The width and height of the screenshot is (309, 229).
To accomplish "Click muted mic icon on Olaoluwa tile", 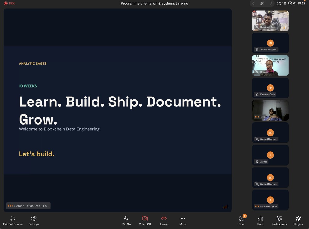I will [x=257, y=27].
